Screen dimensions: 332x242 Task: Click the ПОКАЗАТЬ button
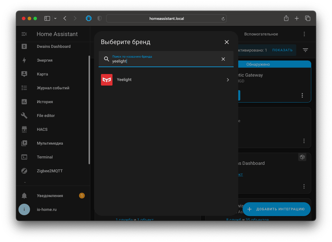coord(282,50)
